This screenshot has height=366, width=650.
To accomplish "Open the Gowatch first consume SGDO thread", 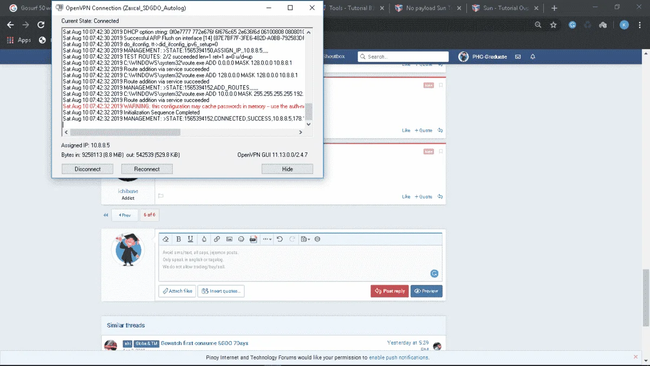I will 205,343.
